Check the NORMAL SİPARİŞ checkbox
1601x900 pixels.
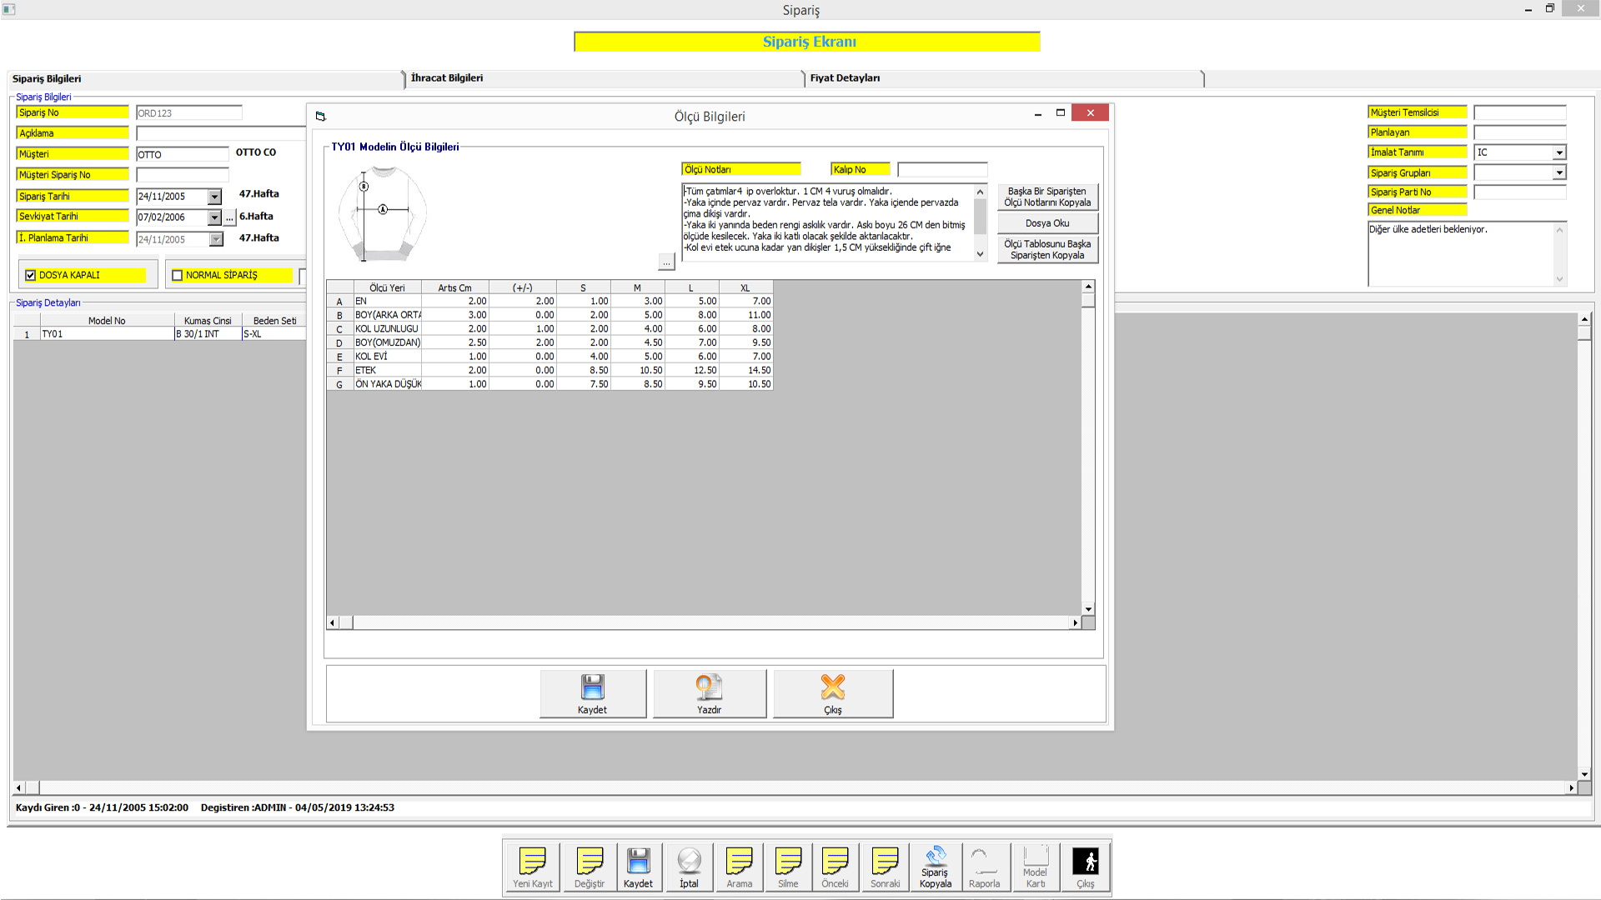pyautogui.click(x=177, y=275)
